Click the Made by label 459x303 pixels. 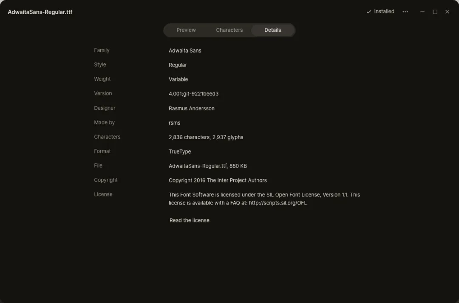point(104,122)
